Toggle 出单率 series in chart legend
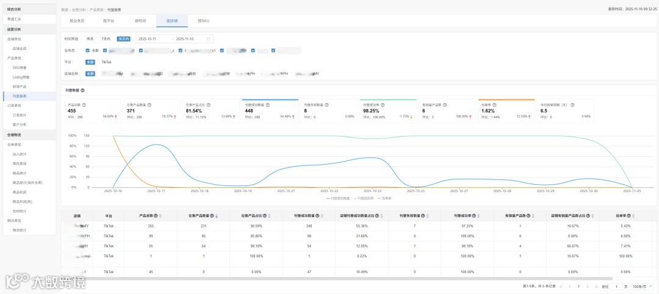The height and width of the screenshot is (294, 659). point(384,198)
